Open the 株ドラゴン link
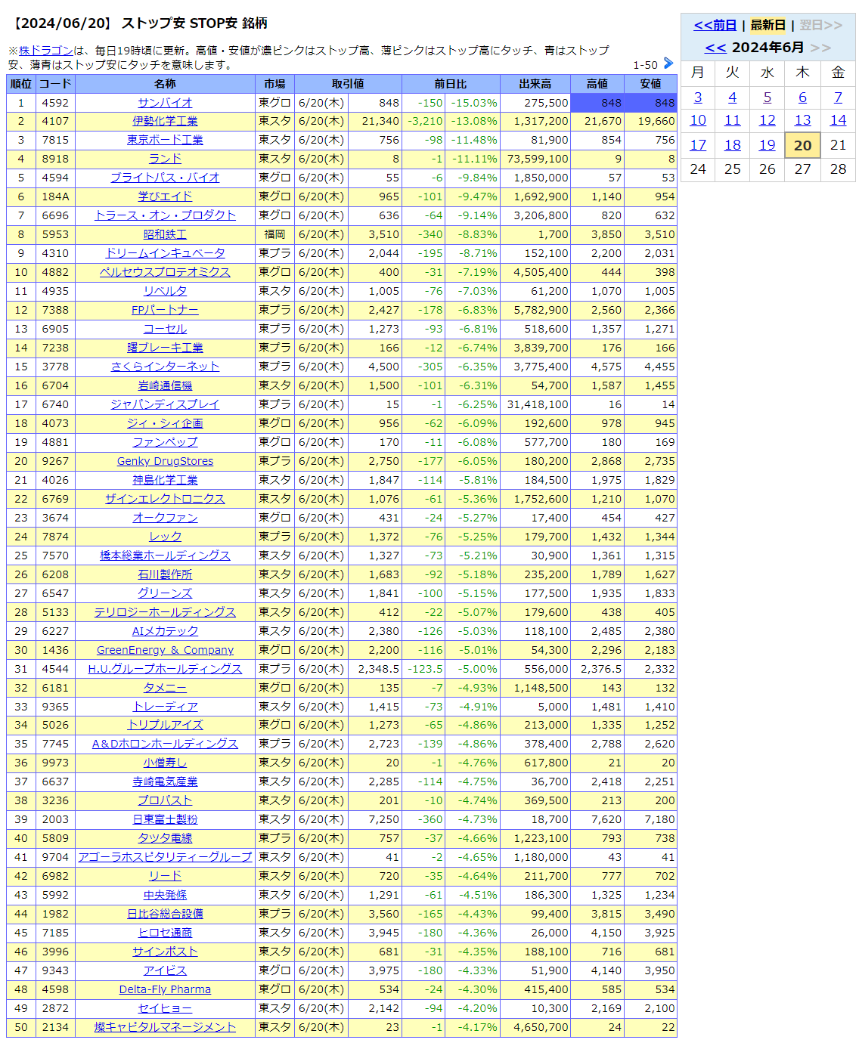The height and width of the screenshot is (1043, 859). coord(45,51)
